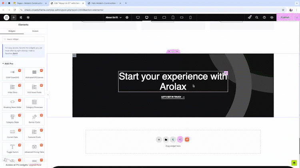This screenshot has width=300, height=168.
Task: Select the Featured Posts widget
Action: coord(34,134)
